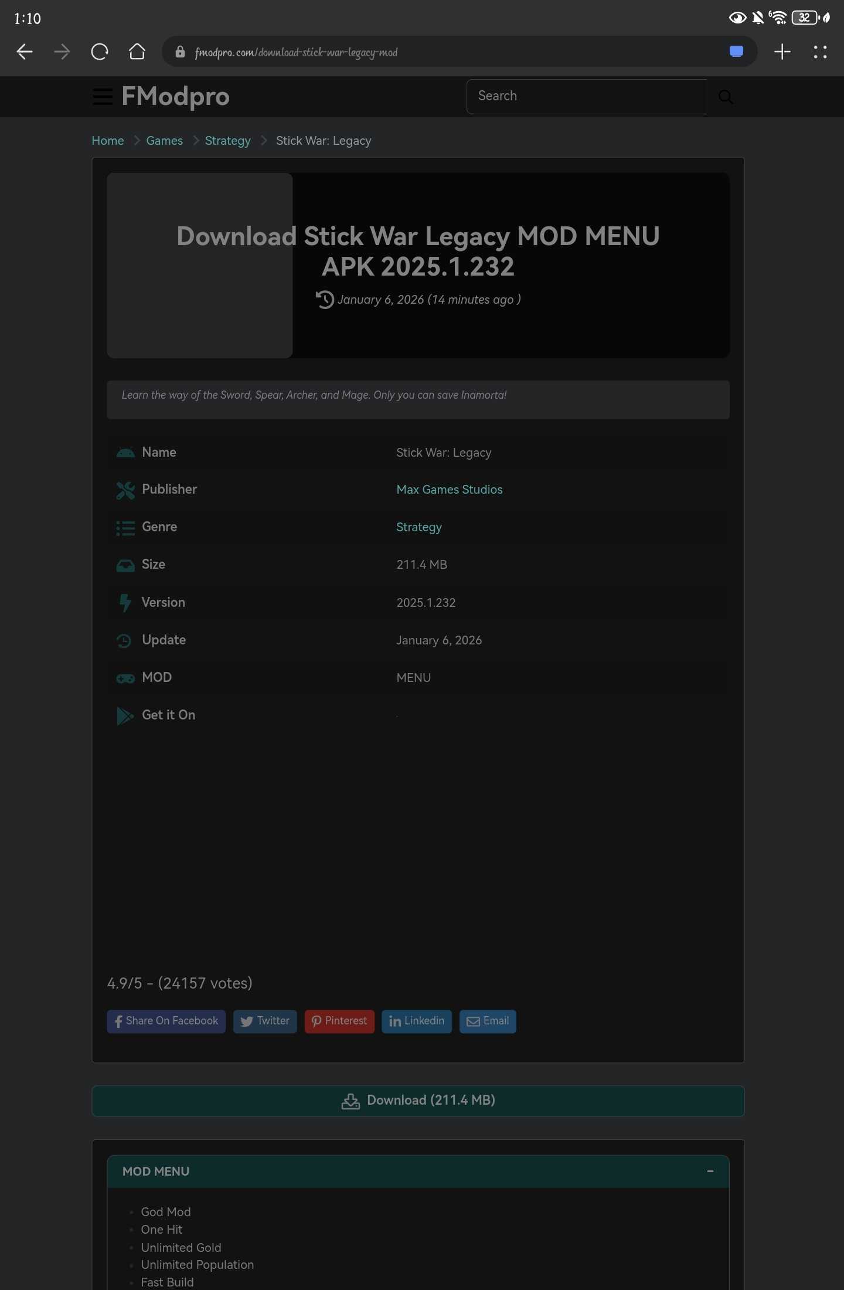
Task: Go to Home breadcrumb
Action: 108,141
